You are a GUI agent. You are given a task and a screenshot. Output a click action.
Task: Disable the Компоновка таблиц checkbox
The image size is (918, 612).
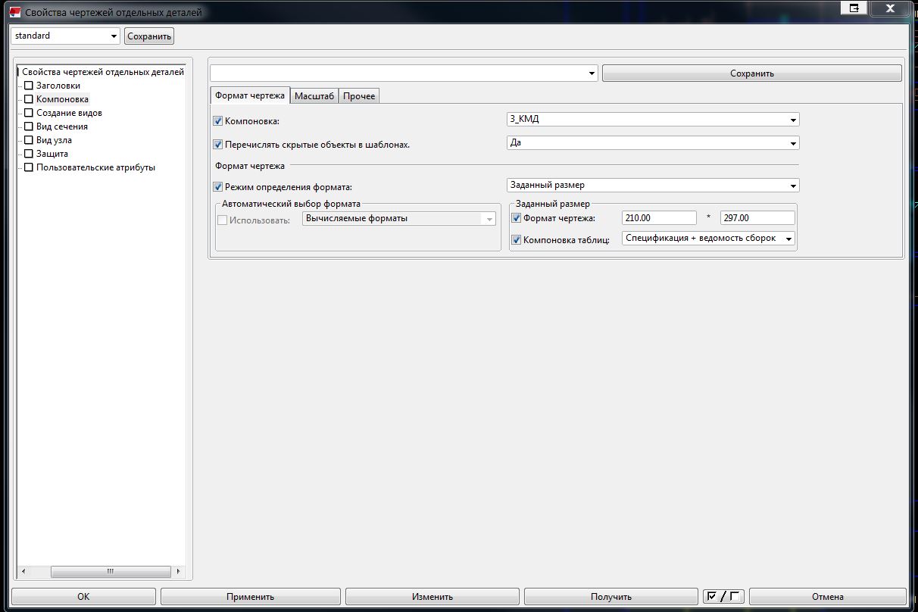tap(517, 240)
